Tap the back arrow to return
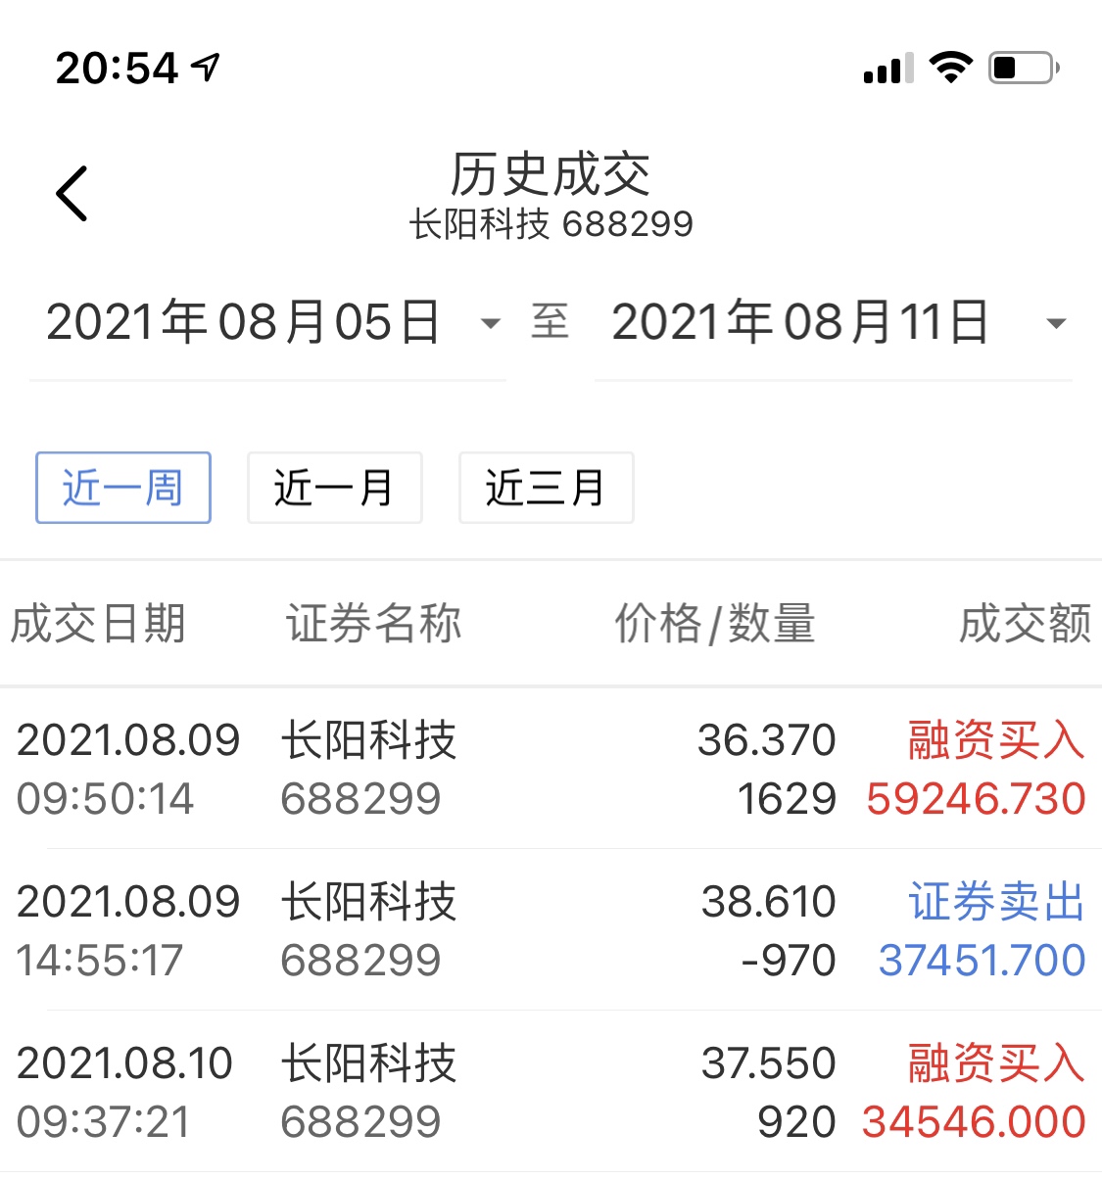This screenshot has height=1179, width=1102. pos(73,192)
